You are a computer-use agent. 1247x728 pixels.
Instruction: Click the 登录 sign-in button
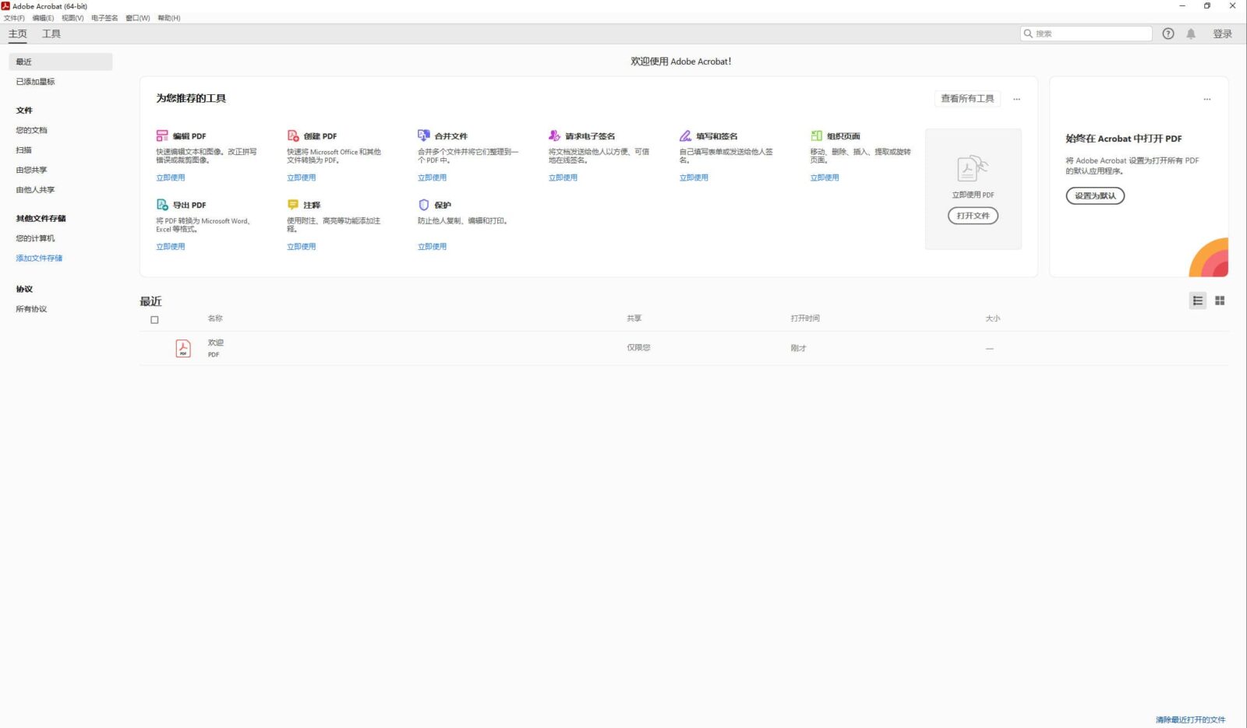pos(1222,33)
